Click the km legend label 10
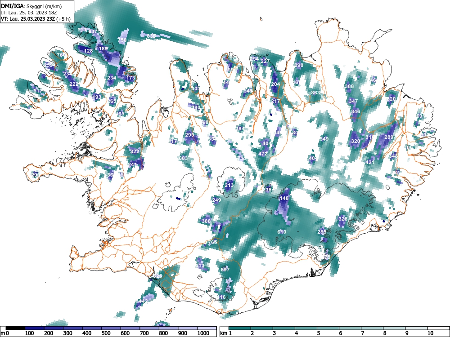The image size is (450, 337). pos(430,333)
